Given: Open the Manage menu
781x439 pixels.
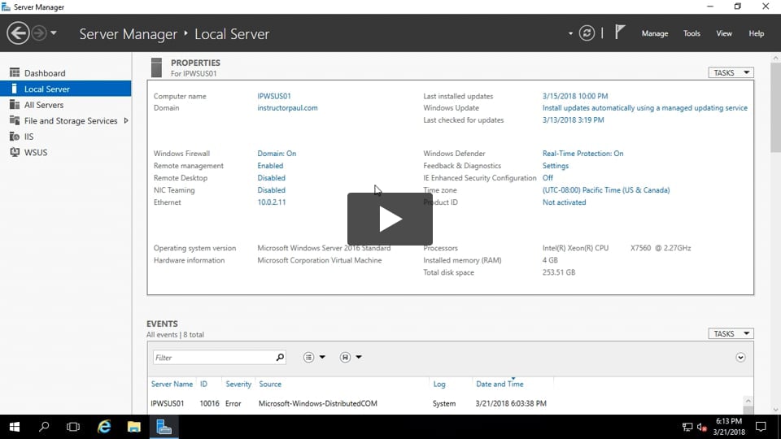Looking at the screenshot, I should pos(654,34).
